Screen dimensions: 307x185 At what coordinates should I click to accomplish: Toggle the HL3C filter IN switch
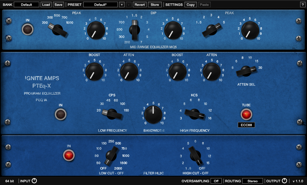[69, 155]
